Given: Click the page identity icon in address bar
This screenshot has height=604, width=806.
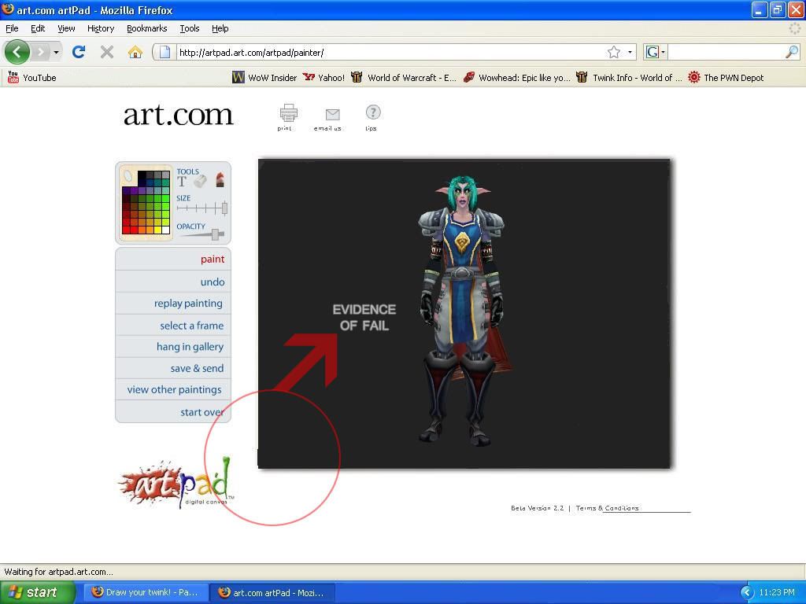Looking at the screenshot, I should (x=165, y=52).
